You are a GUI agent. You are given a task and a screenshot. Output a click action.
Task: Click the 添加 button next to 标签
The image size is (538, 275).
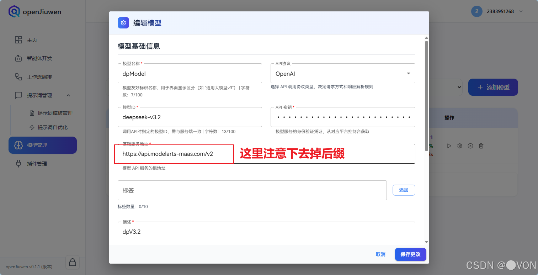[404, 190]
